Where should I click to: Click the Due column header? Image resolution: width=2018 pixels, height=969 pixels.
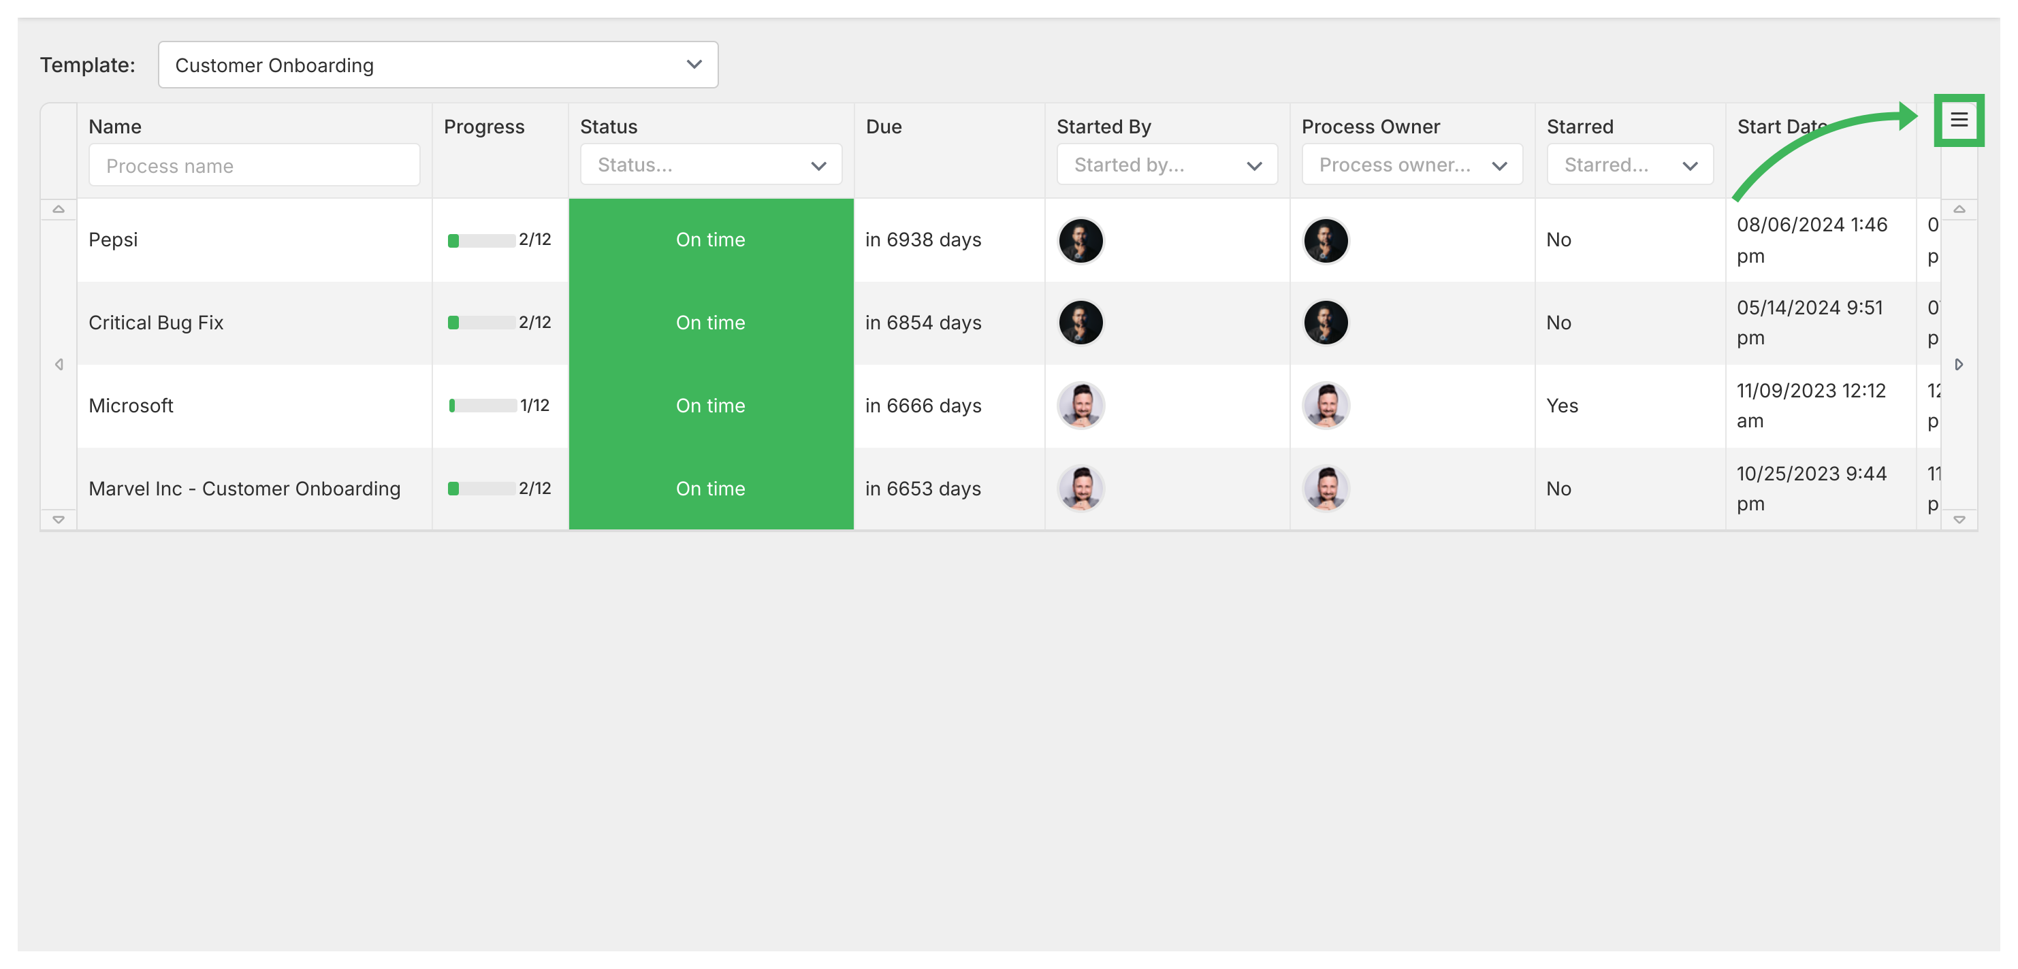[884, 127]
